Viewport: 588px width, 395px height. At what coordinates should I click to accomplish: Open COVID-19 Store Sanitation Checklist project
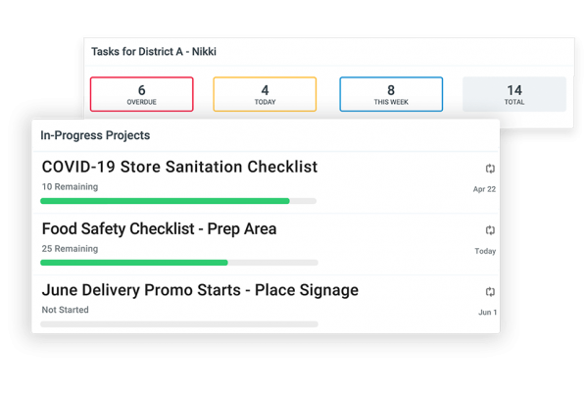point(179,167)
